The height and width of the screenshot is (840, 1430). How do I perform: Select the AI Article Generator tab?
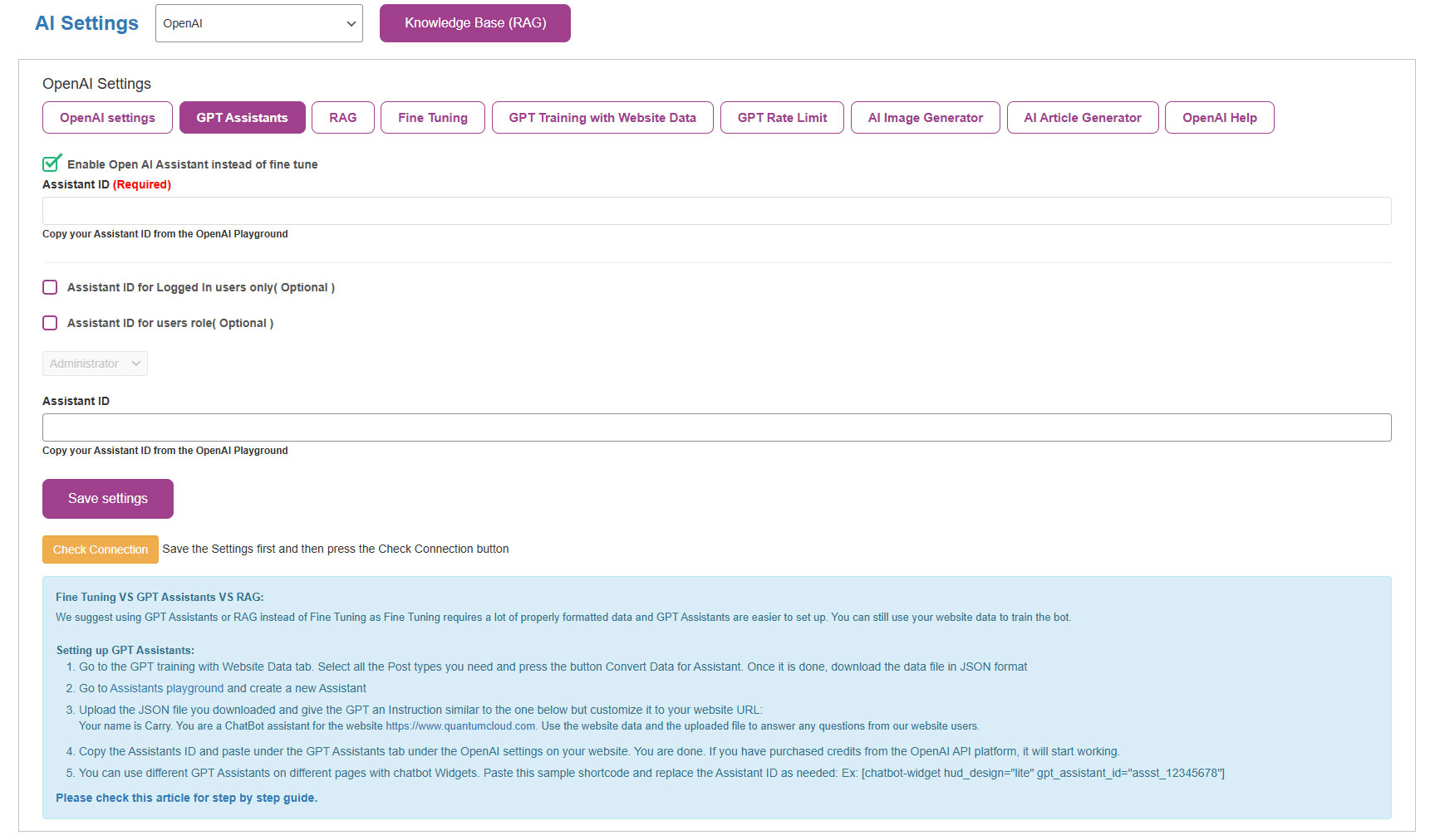[x=1082, y=118]
